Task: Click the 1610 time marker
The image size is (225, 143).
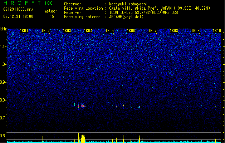Action: pos(217,31)
